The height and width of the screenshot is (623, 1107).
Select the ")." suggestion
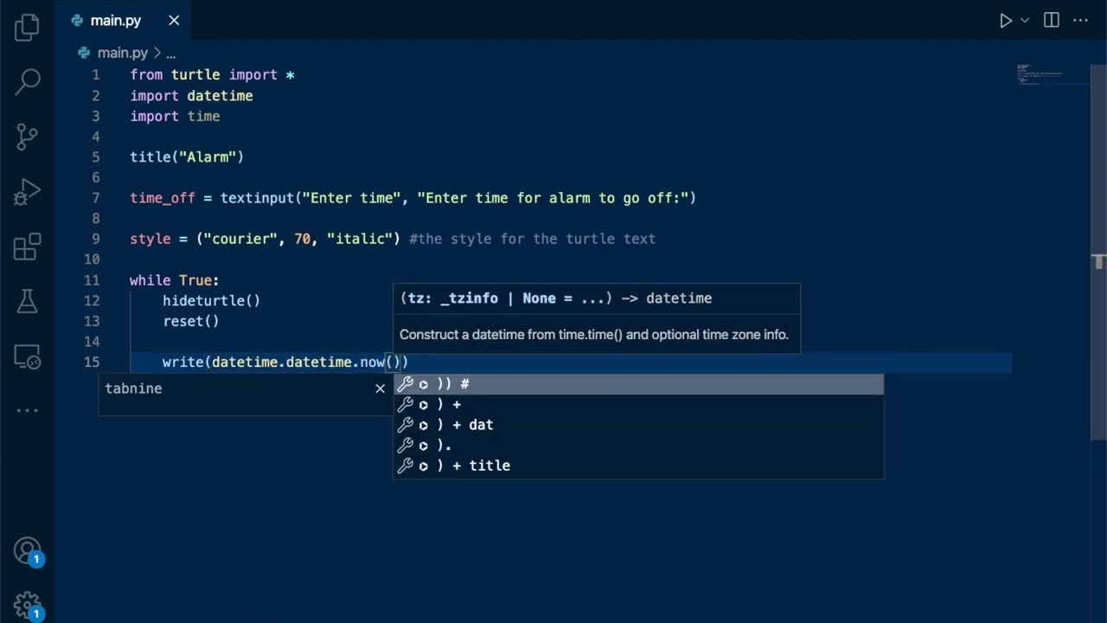[x=639, y=445]
